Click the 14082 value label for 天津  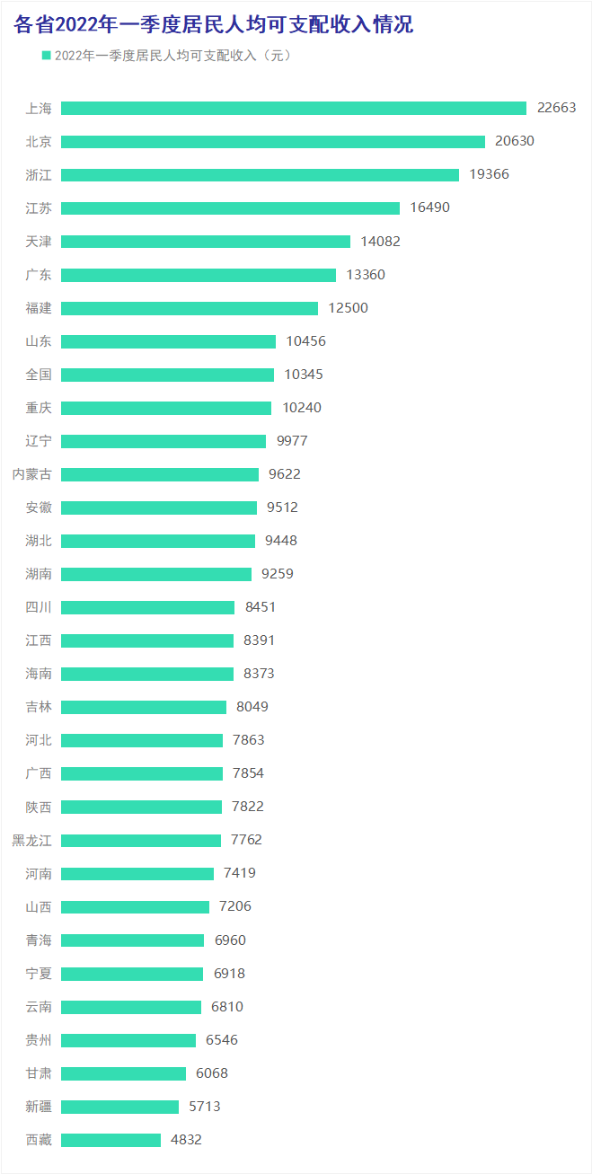pyautogui.click(x=380, y=242)
